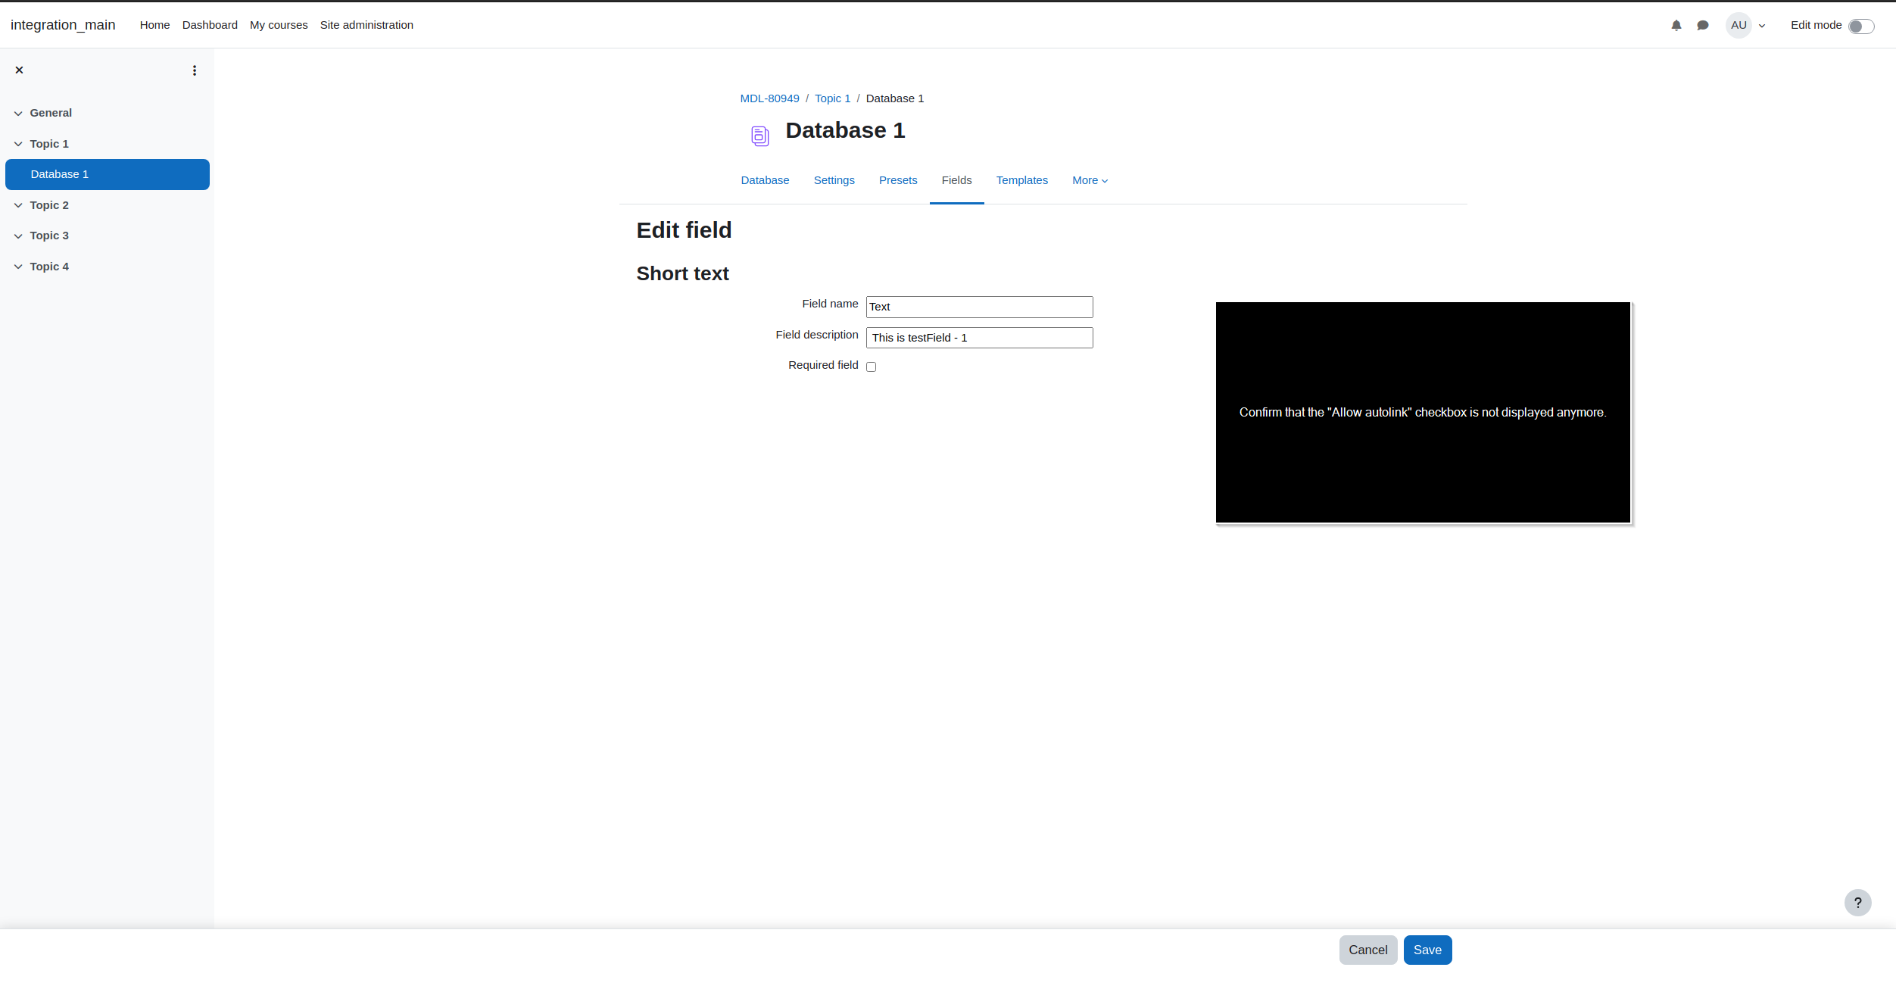Screen dimensions: 1896x986
Task: Click the Required field label
Action: pos(823,365)
